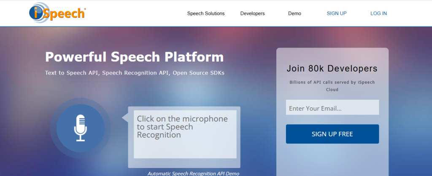Image resolution: width=432 pixels, height=176 pixels.
Task: Click the Billions of API calls served text
Action: click(x=332, y=86)
